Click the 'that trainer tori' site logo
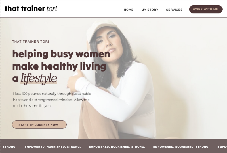 pyautogui.click(x=31, y=9)
